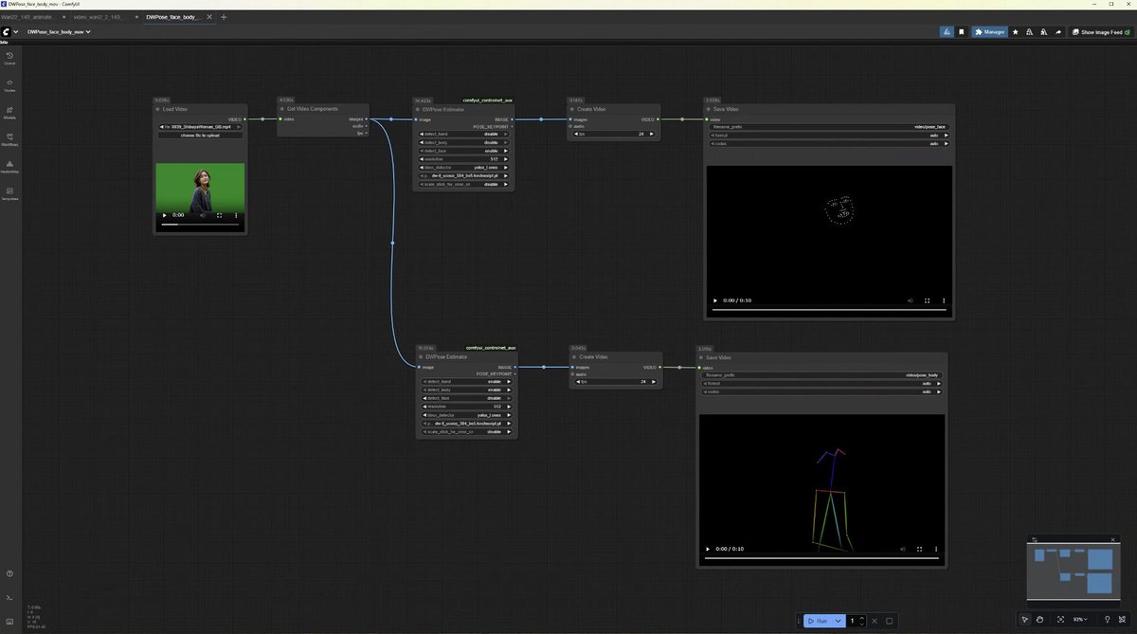Open the Workflows panel in the left sidebar
Image resolution: width=1137 pixels, height=634 pixels.
(9, 136)
